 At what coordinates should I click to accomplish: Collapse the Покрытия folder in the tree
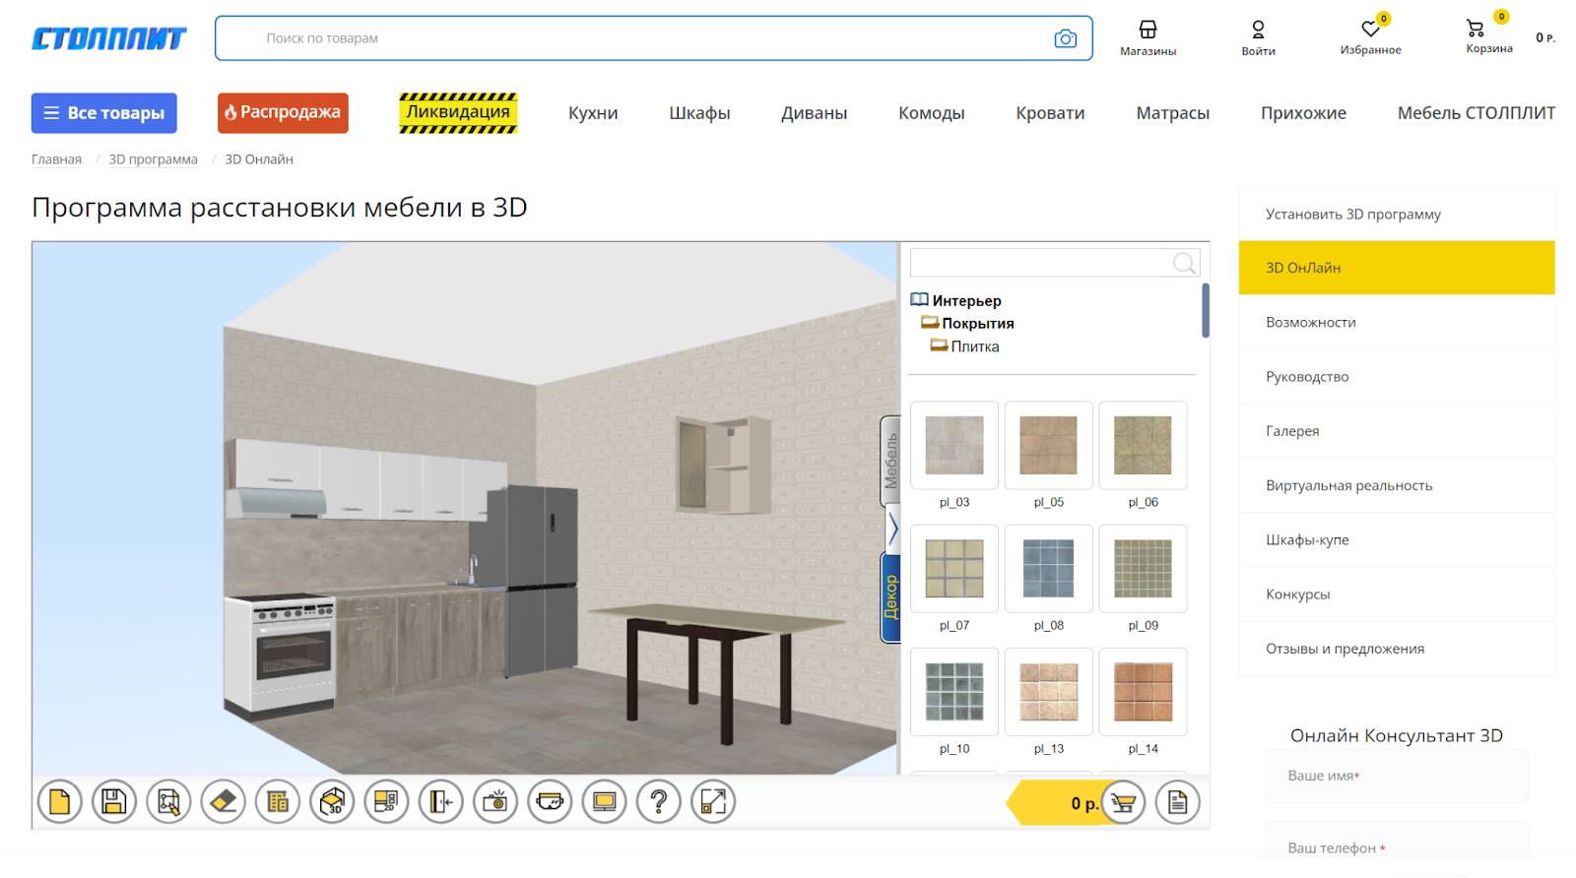pyautogui.click(x=929, y=323)
